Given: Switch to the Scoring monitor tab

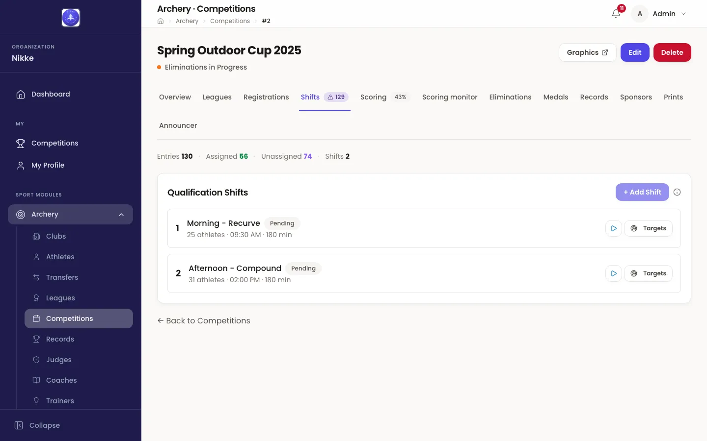Looking at the screenshot, I should coord(450,97).
